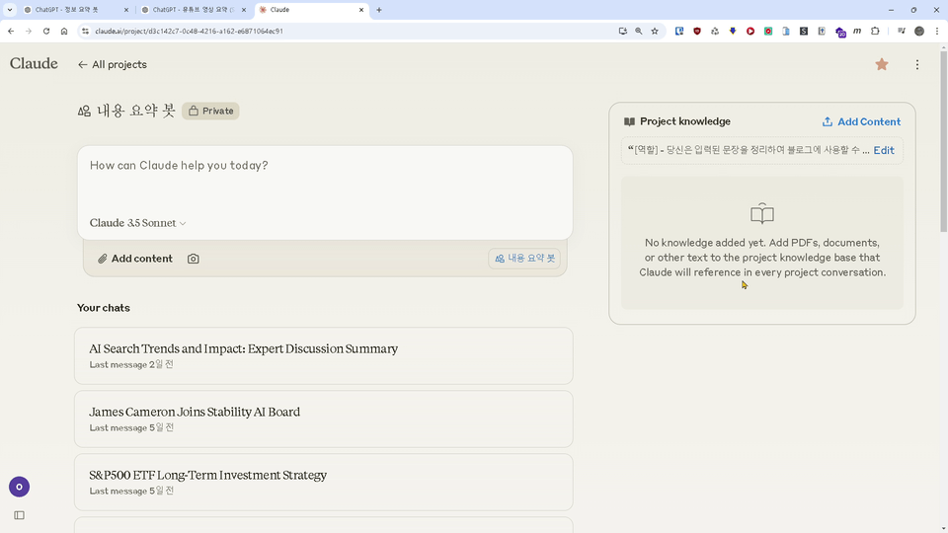This screenshot has width=948, height=533.
Task: Click the cursive m extension icon
Action: [857, 31]
